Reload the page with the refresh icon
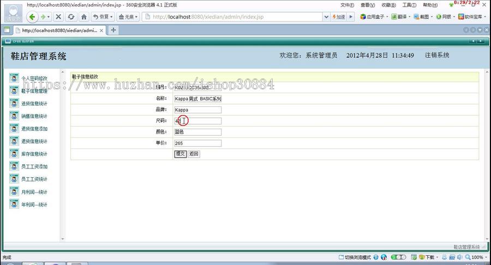This screenshot has width=491, height=265. [71, 17]
